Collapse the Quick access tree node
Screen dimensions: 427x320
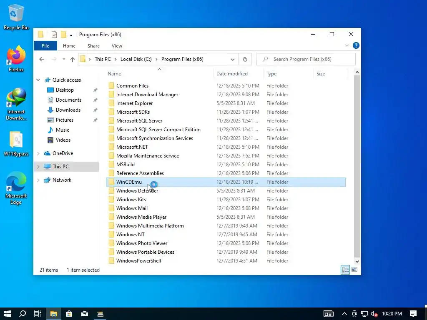[x=38, y=80]
